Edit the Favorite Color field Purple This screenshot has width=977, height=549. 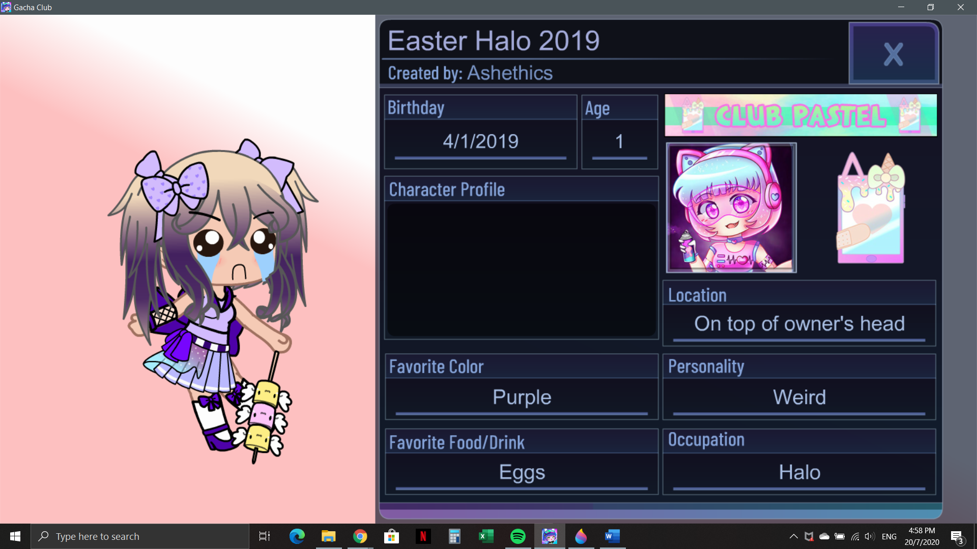[x=522, y=398]
